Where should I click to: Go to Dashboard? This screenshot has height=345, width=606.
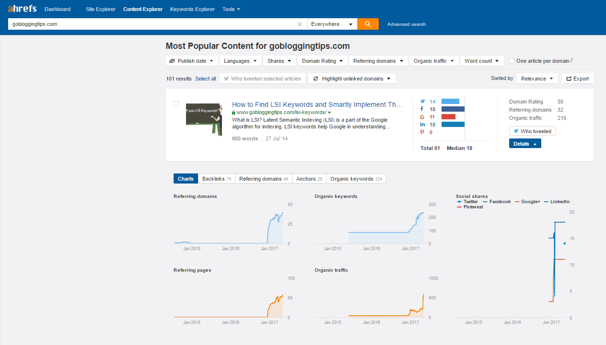coord(58,9)
